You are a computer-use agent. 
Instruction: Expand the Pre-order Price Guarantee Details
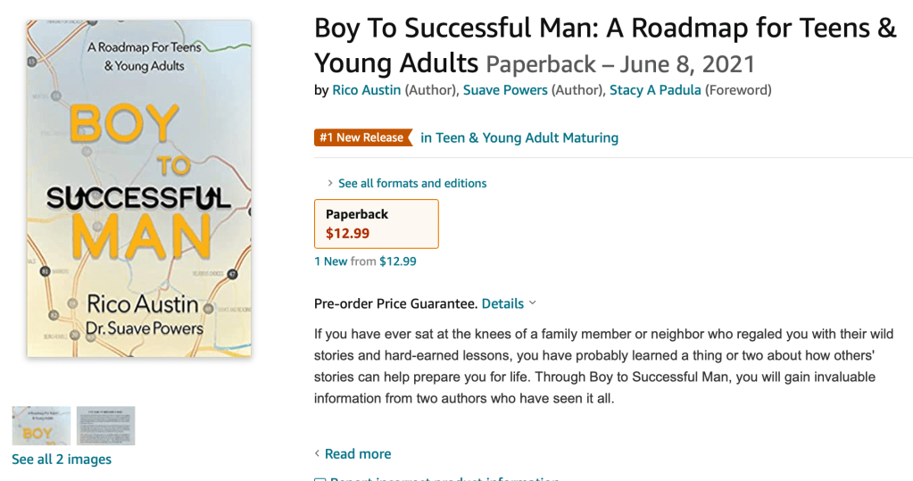[x=502, y=303]
